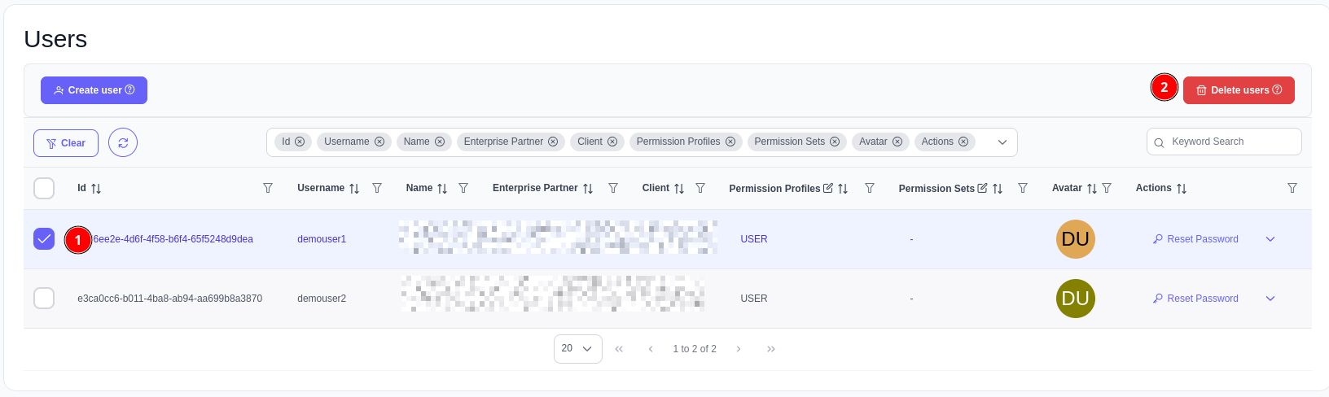The width and height of the screenshot is (1329, 397).
Task: Remove the Enterprise Partner column chip
Action: 553,142
